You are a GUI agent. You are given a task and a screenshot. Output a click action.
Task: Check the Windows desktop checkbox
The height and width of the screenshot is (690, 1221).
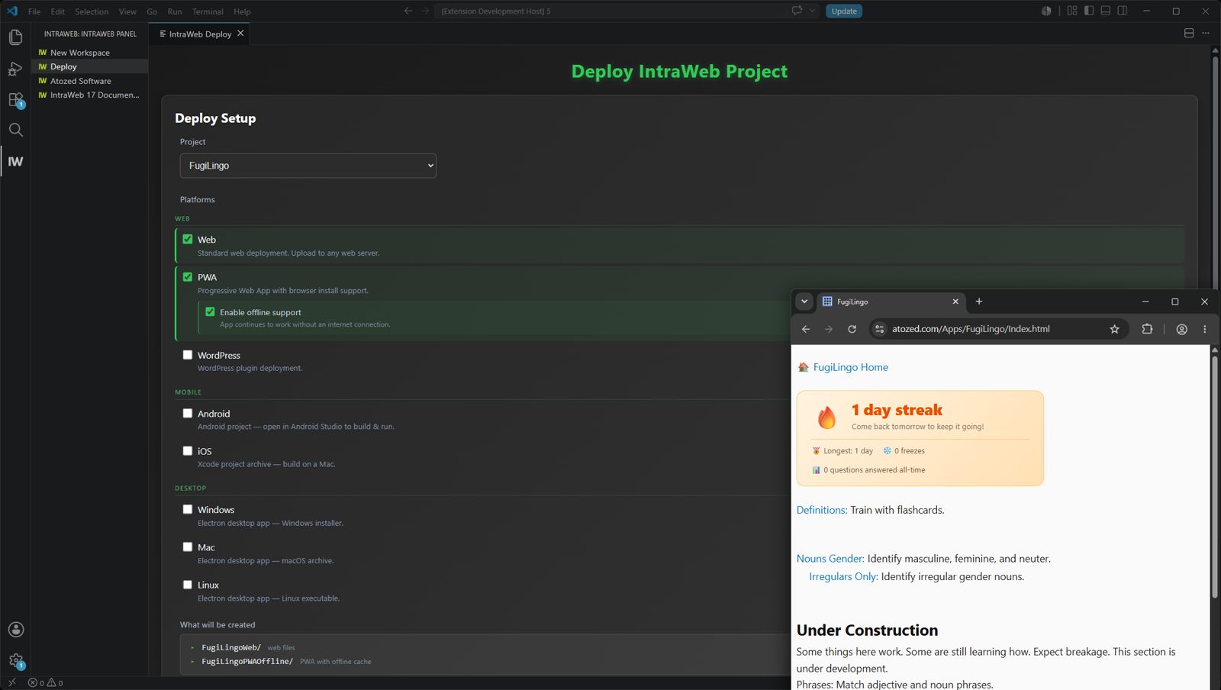pos(188,509)
